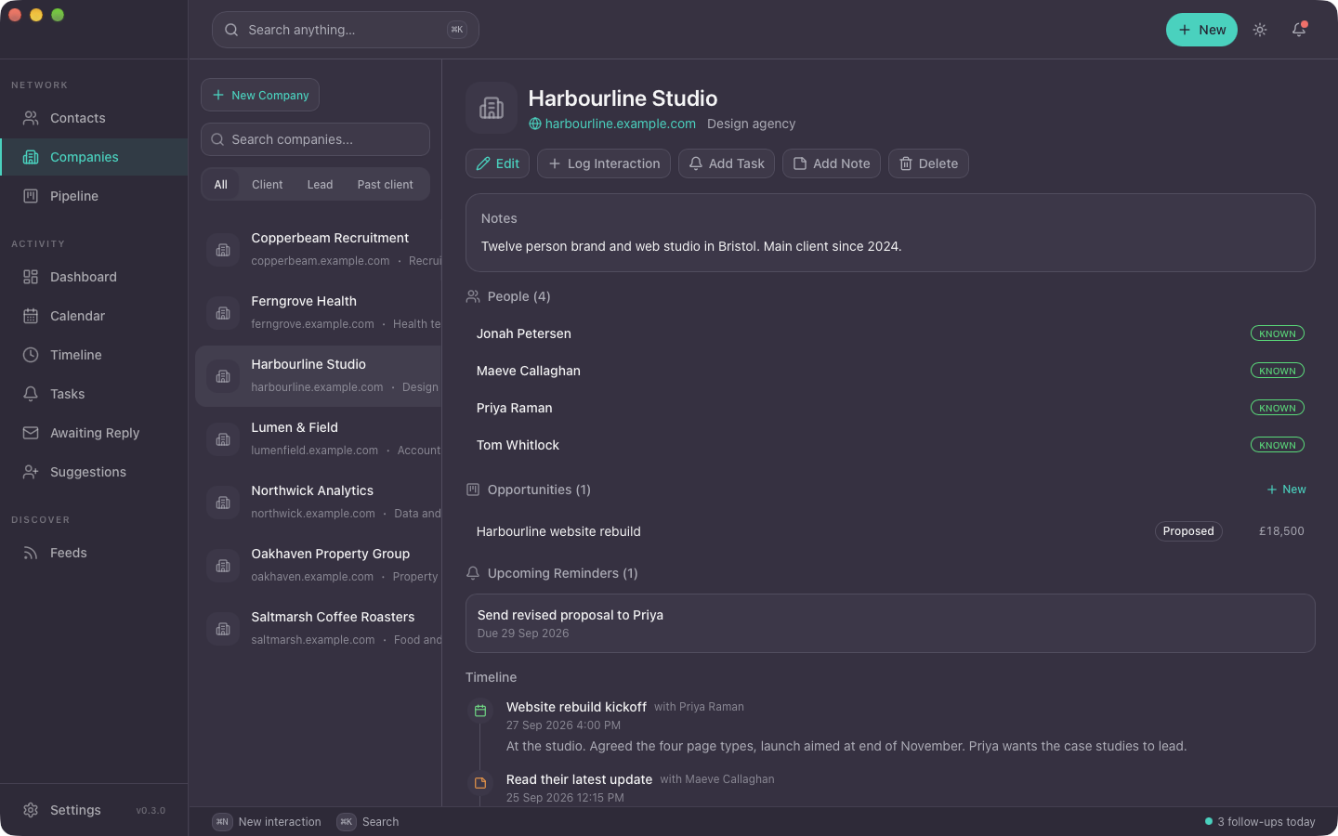Filter companies by Client
Screen dimensions: 1338x836
coord(267,184)
